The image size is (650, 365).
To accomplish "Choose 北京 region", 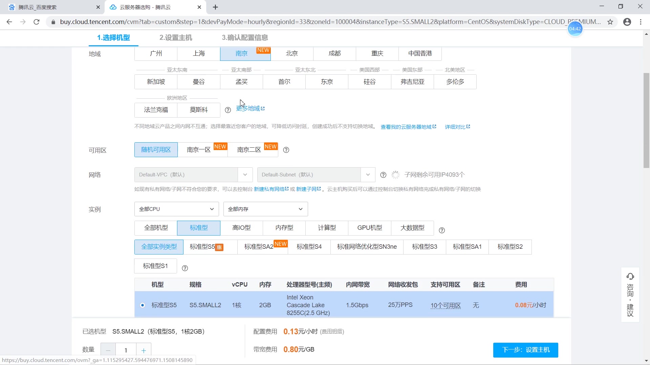I will click(292, 53).
